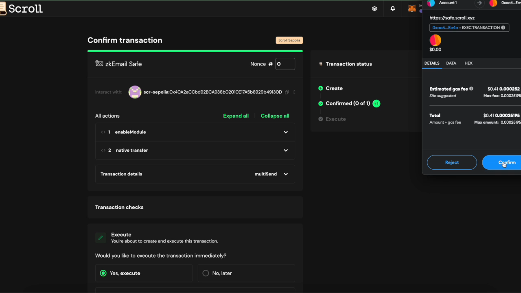This screenshot has height=293, width=521.
Task: Click the zkEmail Safe envelope icon
Action: click(x=99, y=63)
